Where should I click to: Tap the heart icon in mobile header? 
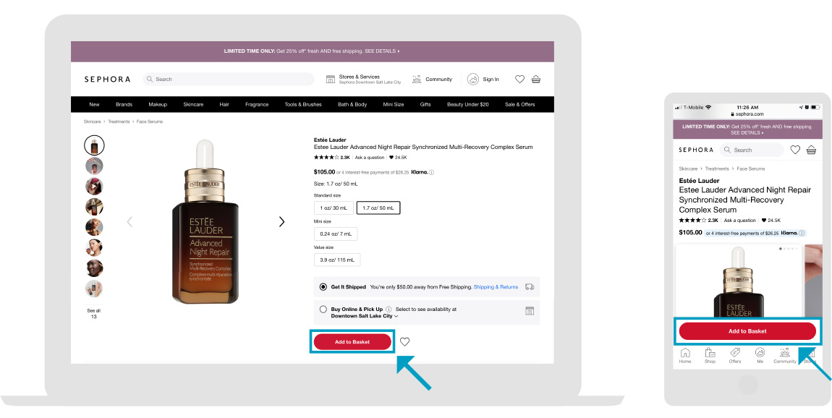(x=795, y=150)
